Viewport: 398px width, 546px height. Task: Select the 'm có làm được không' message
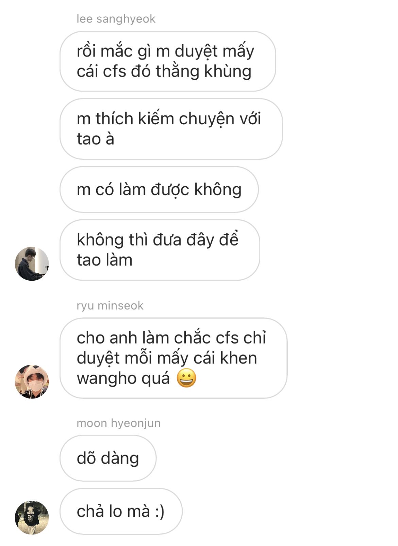(159, 189)
